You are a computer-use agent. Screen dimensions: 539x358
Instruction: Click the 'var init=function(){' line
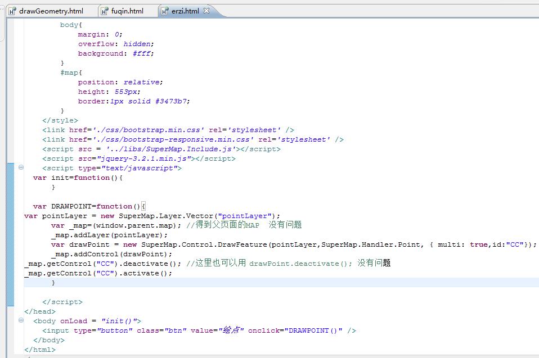tap(78, 178)
